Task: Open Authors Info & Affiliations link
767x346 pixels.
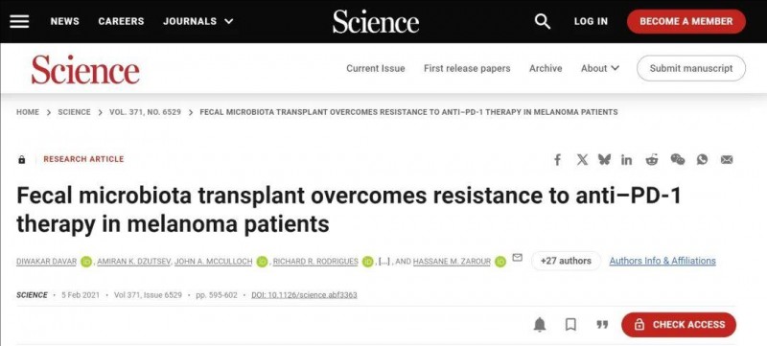Action: point(662,261)
